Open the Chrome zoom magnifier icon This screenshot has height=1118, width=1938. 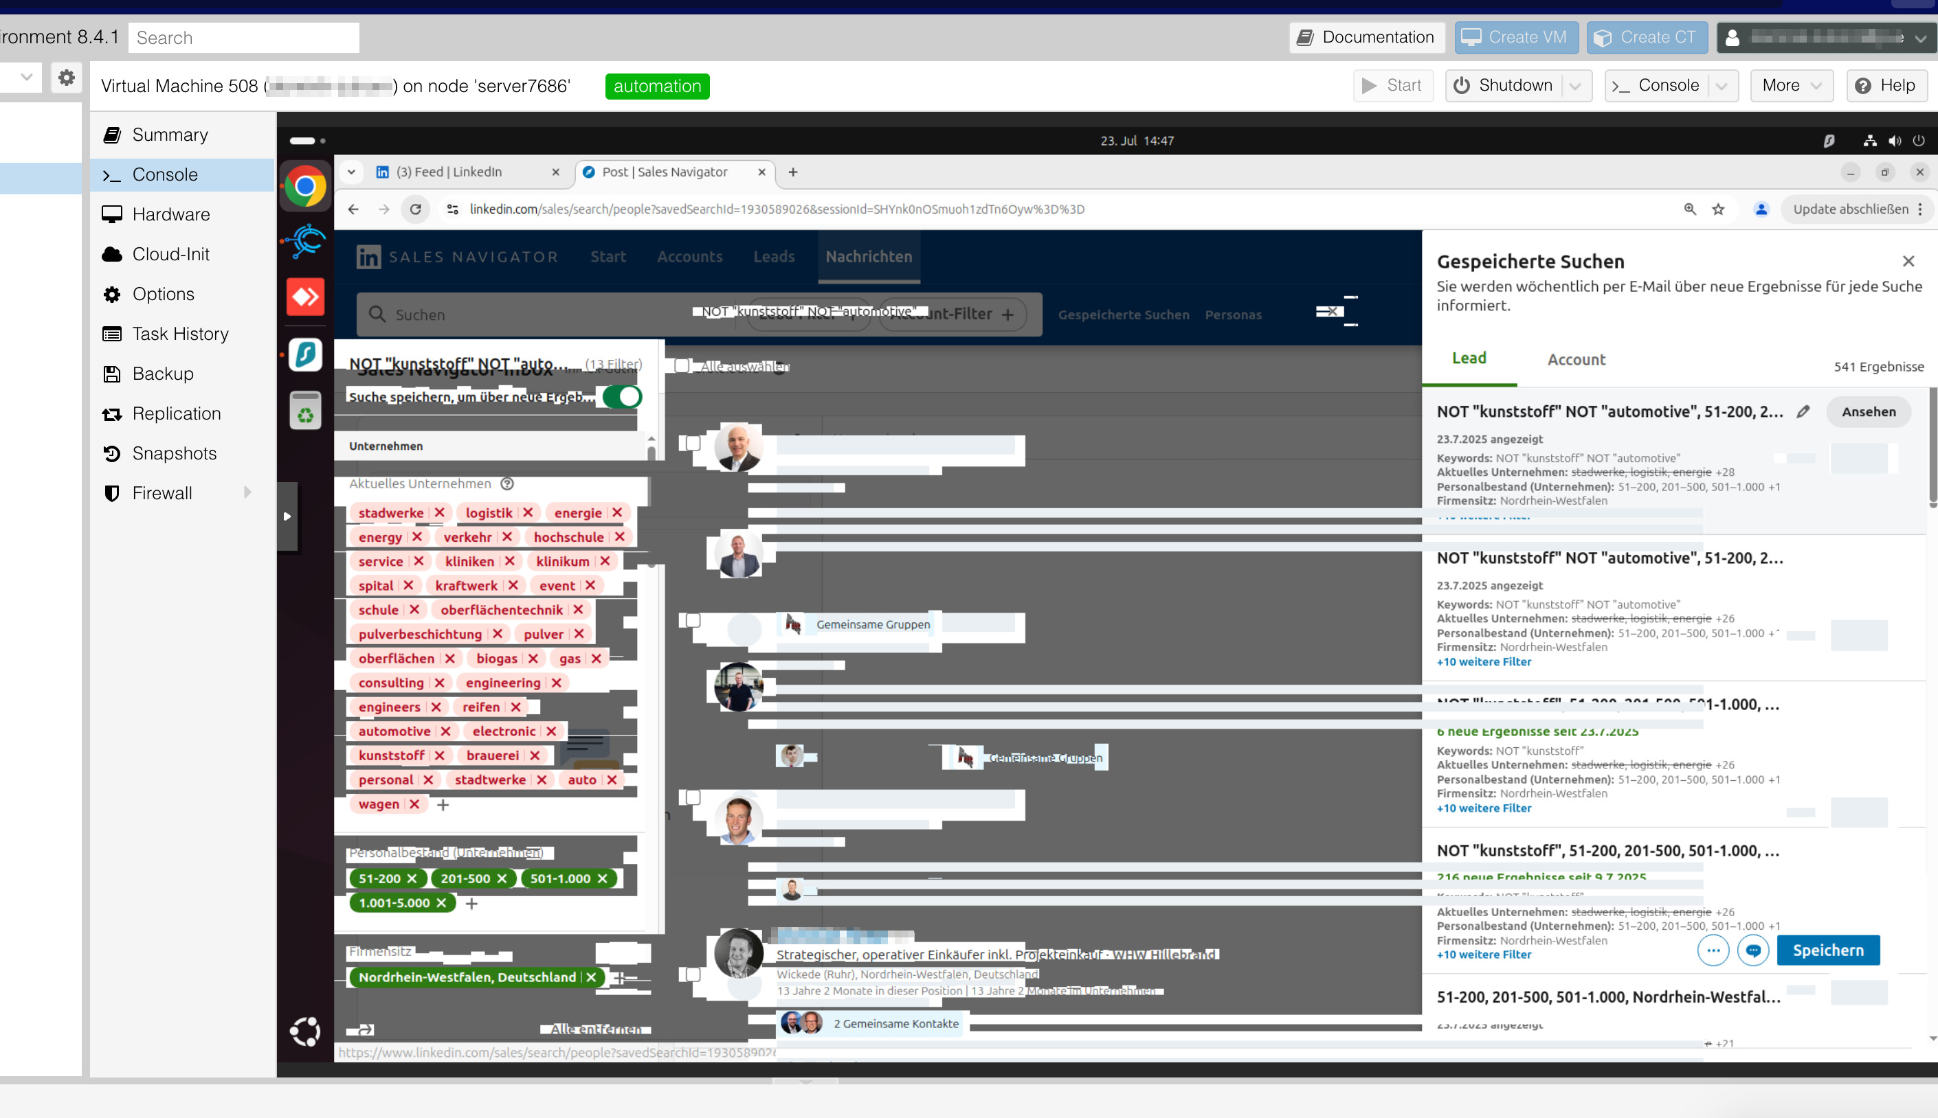[x=1690, y=209]
